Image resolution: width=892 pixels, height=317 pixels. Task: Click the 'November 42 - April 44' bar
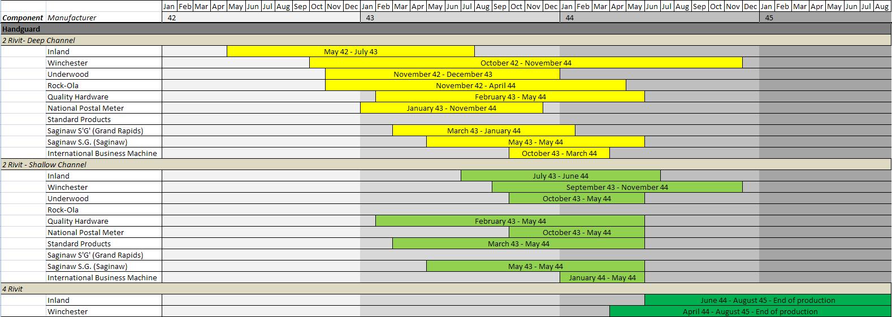475,85
